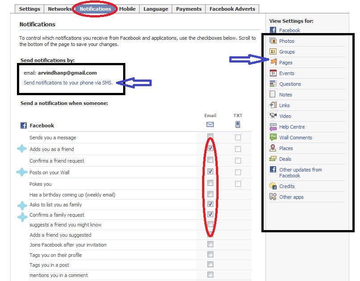Click the Events calendar icon
360x281 pixels.
(x=273, y=73)
